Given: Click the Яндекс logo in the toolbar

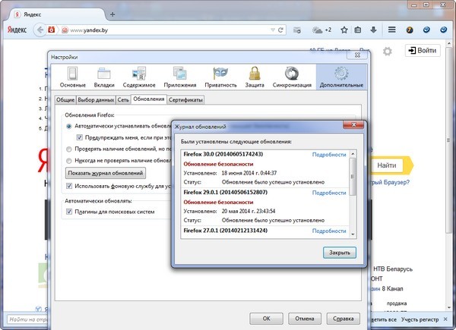Looking at the screenshot, I should (x=17, y=30).
